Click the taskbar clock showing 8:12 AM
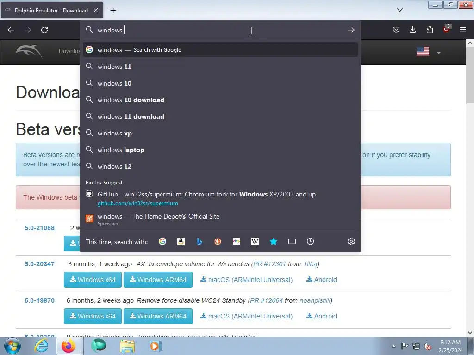 point(450,346)
